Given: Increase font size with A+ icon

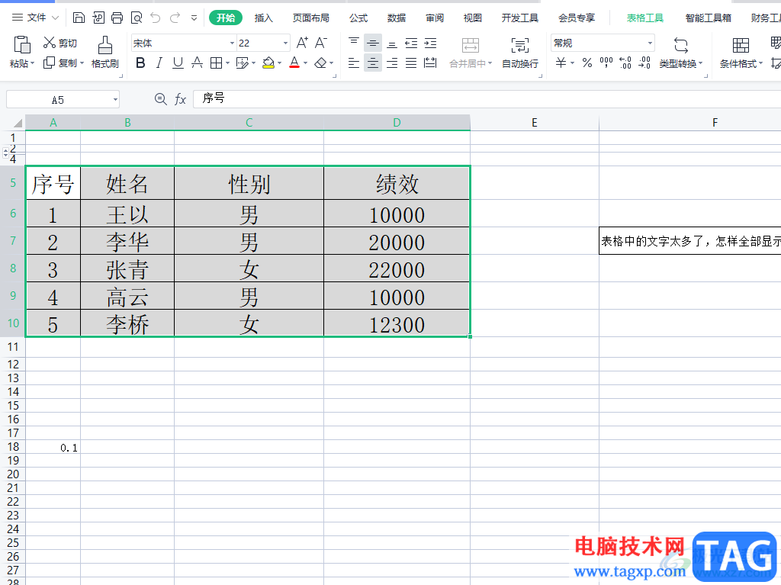Looking at the screenshot, I should [x=302, y=43].
